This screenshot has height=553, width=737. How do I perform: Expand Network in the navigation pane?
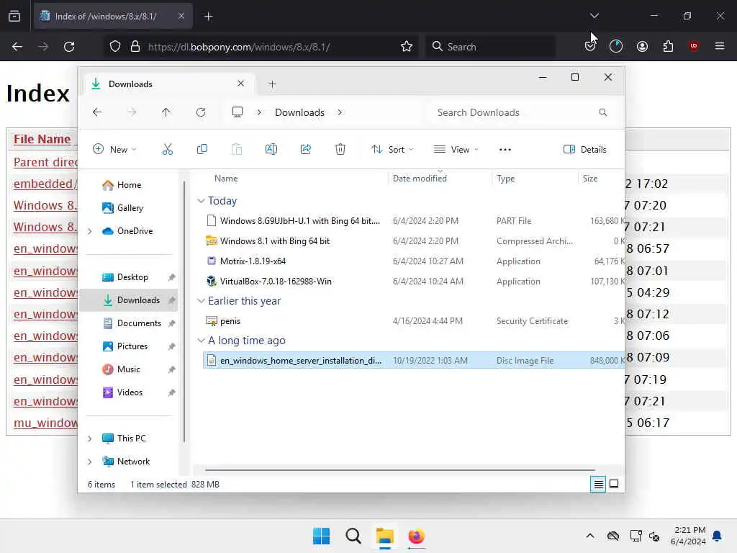[x=90, y=462]
